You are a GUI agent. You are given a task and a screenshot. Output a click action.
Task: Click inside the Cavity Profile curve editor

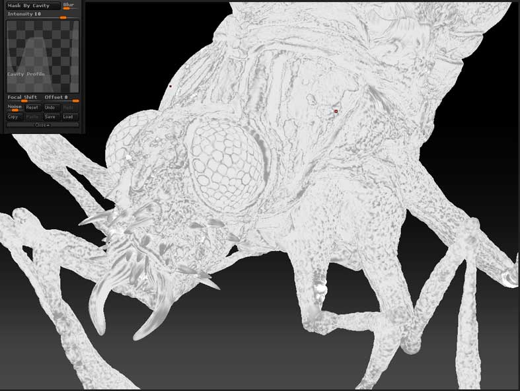pos(42,56)
